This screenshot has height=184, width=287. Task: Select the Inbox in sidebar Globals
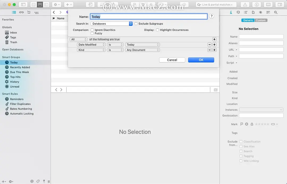click(x=13, y=32)
